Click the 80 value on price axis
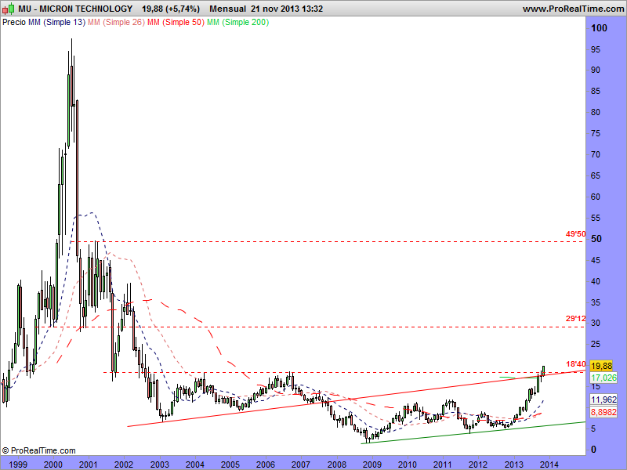This screenshot has height=470, width=627. click(596, 112)
